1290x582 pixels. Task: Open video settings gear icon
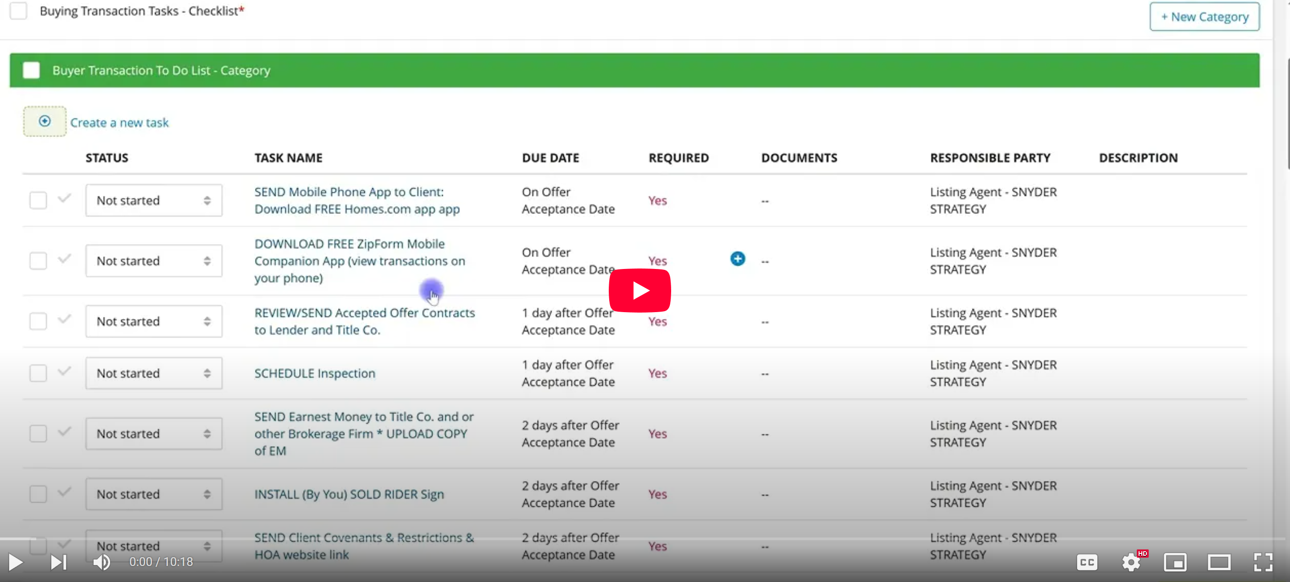[1131, 562]
